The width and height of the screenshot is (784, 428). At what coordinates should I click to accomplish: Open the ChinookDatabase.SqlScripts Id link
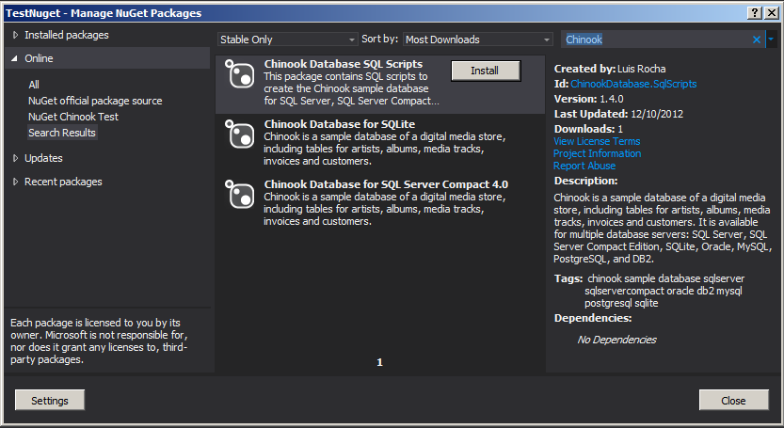(x=633, y=84)
